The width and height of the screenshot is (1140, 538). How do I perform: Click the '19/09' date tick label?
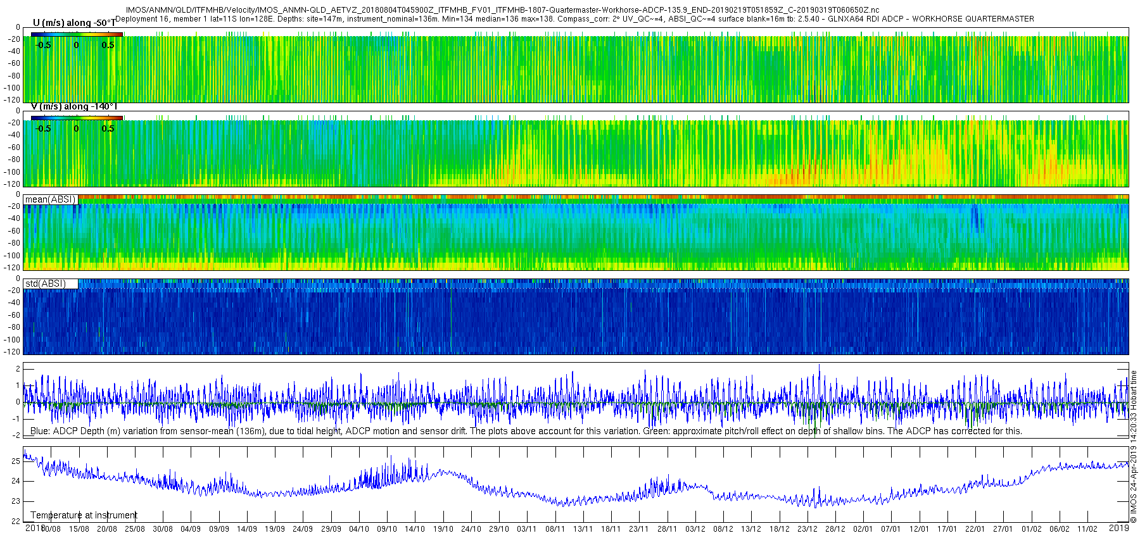[275, 529]
